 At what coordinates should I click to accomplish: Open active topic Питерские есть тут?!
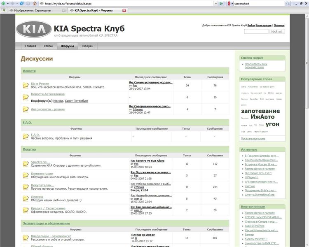pyautogui.click(x=258, y=173)
